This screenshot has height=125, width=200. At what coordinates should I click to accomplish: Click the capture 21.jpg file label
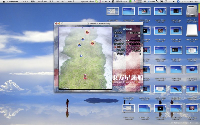point(144,98)
